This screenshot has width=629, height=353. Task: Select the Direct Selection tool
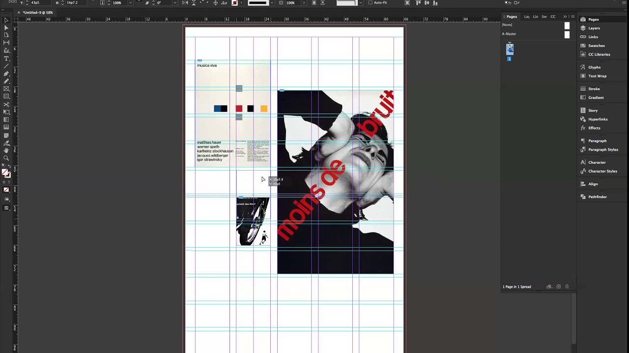6,28
